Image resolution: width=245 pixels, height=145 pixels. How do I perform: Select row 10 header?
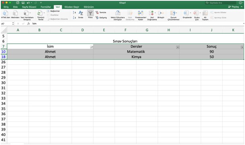coord(4,51)
